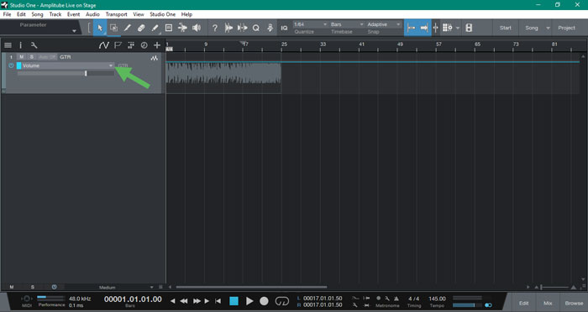Select the Listen speaker tool

[197, 28]
